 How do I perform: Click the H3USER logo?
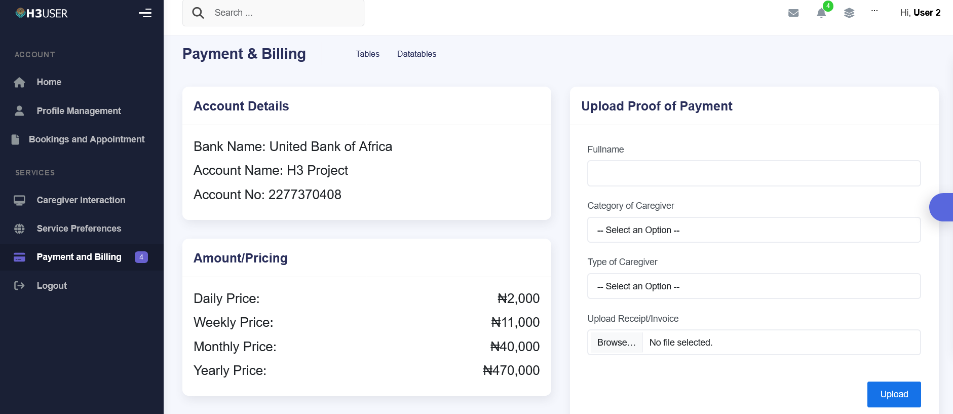coord(42,13)
